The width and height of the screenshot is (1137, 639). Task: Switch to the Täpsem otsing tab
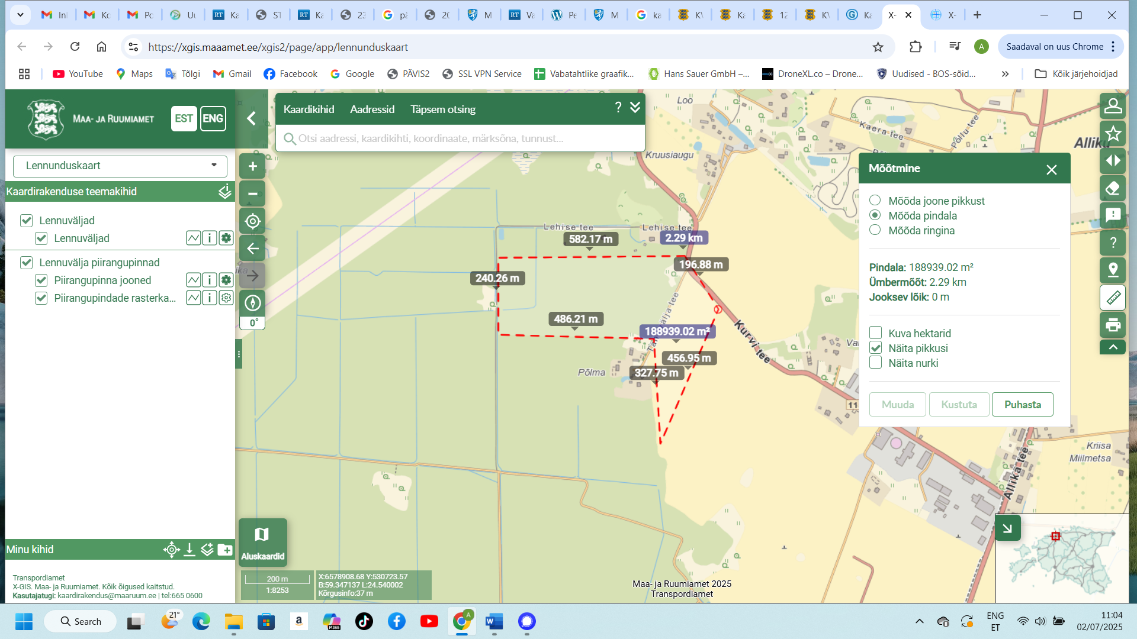click(443, 109)
